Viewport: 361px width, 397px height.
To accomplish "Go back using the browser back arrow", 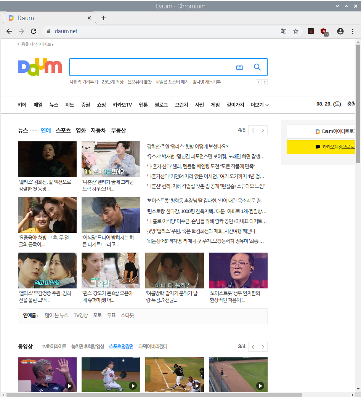I will [9, 31].
